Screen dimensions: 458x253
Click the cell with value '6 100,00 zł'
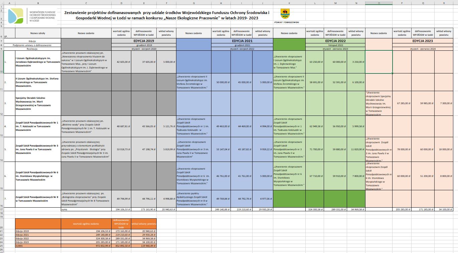[x=356, y=82]
